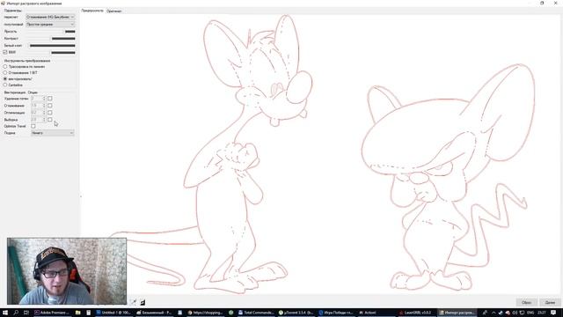Open File Explorer folder icon in taskbar
Image resolution: width=563 pixels, height=317 pixels.
pyautogui.click(x=78, y=313)
